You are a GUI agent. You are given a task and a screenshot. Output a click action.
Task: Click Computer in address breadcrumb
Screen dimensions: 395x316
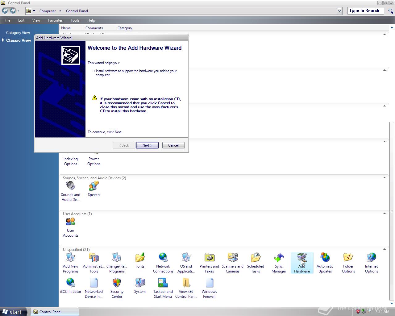pyautogui.click(x=48, y=11)
